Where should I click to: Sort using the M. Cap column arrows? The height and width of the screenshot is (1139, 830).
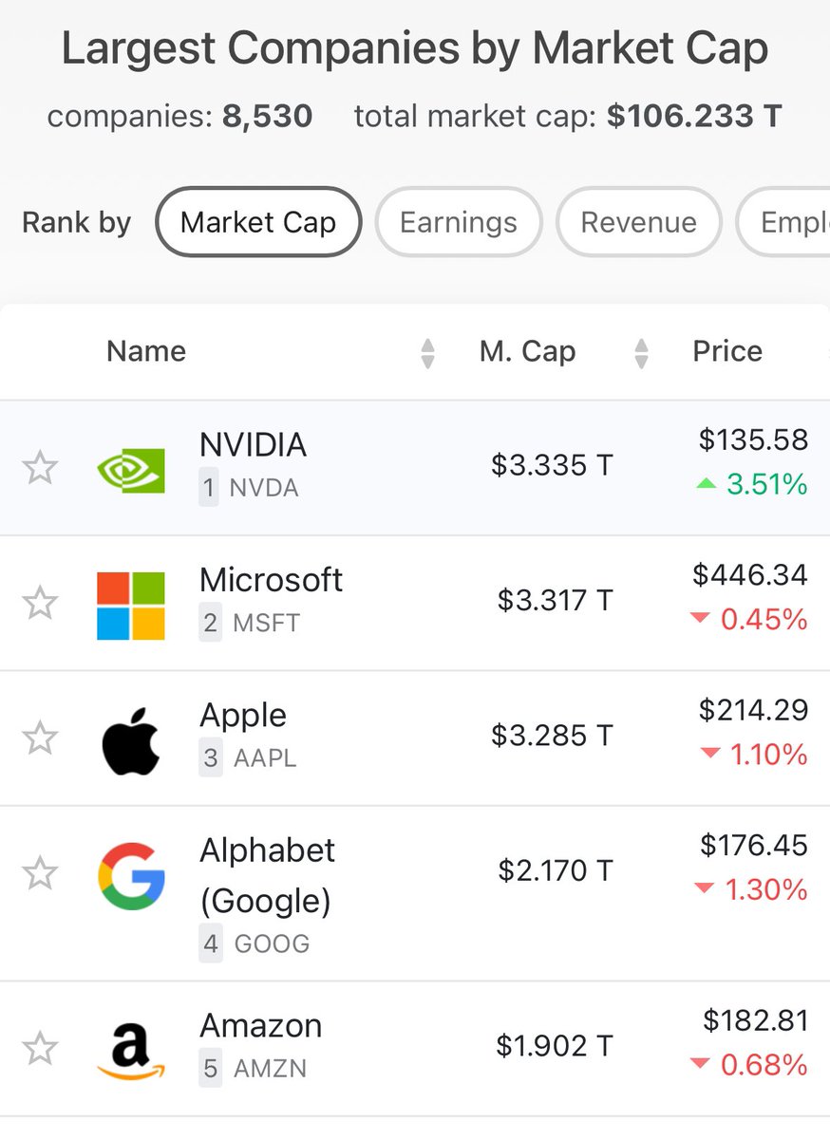point(641,353)
